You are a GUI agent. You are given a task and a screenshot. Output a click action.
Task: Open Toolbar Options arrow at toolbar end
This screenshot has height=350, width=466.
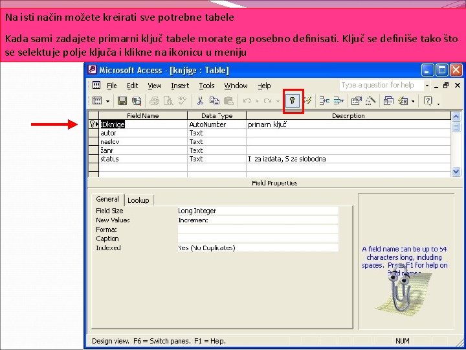point(438,102)
